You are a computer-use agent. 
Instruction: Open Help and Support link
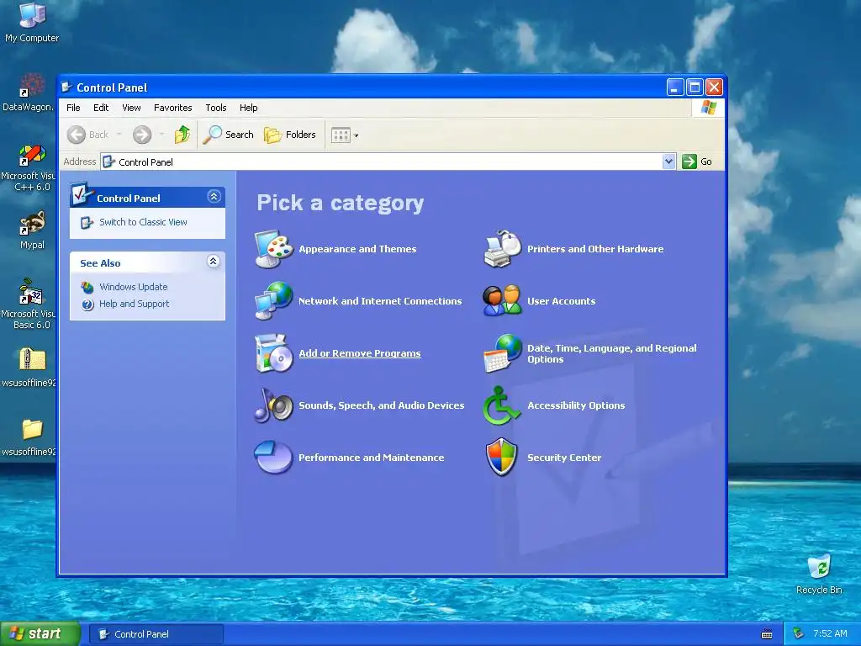tap(134, 304)
